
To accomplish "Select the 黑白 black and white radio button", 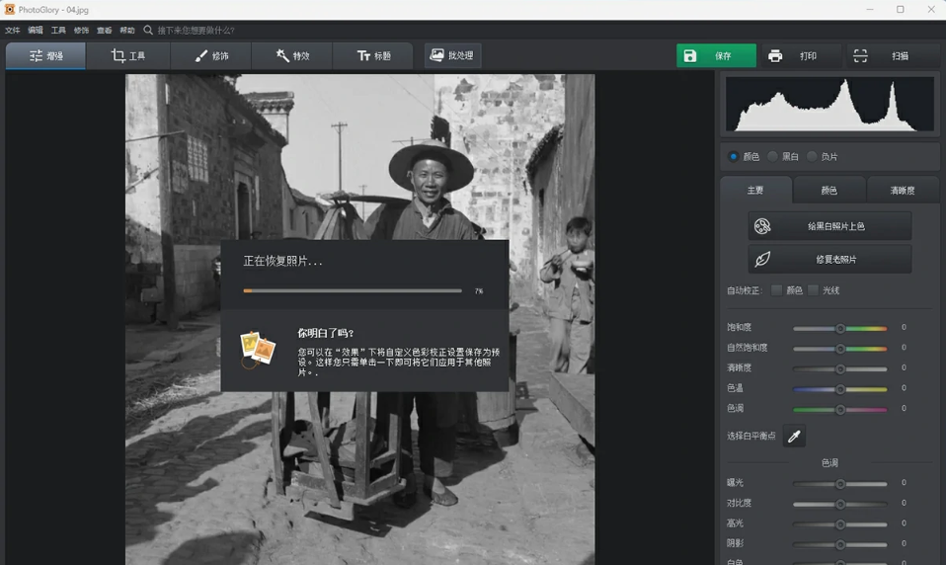I will click(x=772, y=156).
